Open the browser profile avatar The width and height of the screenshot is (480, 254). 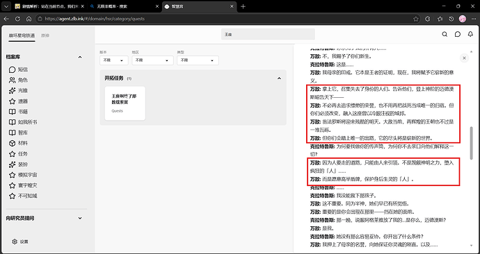[x=463, y=19]
